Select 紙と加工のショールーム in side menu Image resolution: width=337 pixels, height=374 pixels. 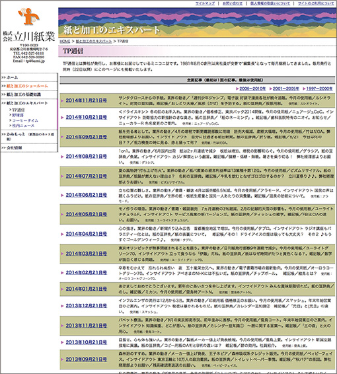(x=27, y=86)
